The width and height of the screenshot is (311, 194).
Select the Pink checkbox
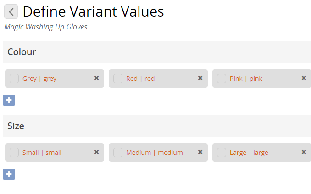click(222, 79)
